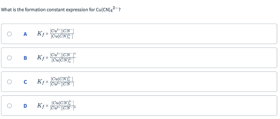Choose the radio button for answer C
280x119 pixels.
(10, 82)
